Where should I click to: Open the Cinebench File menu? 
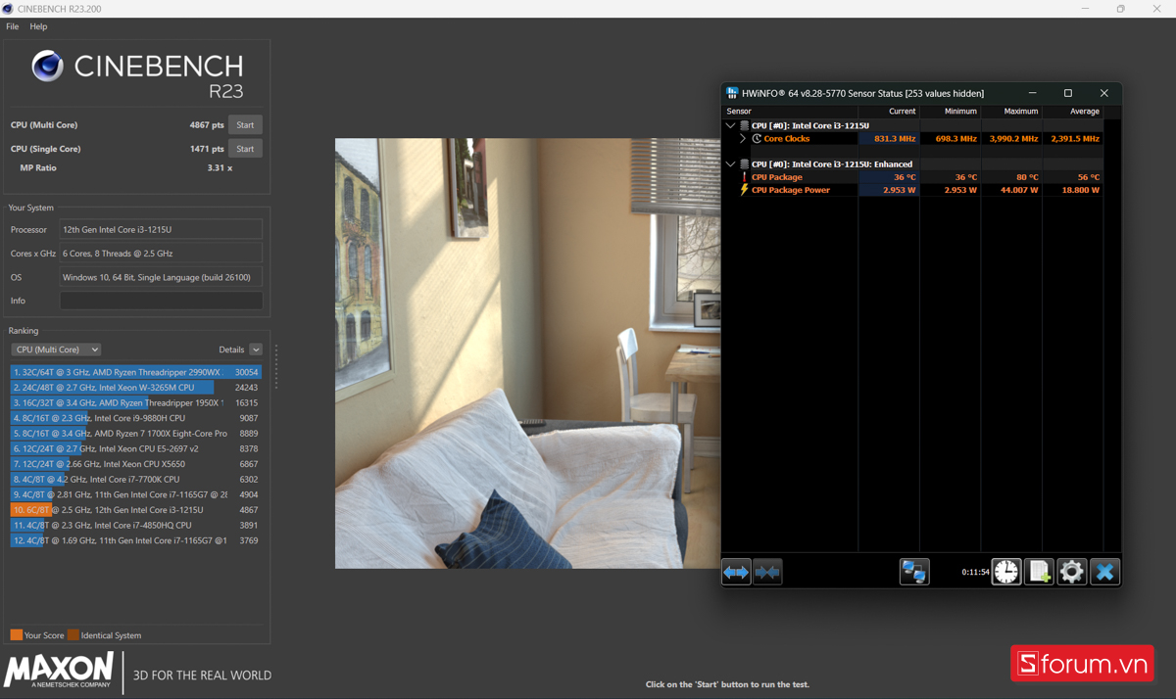point(13,26)
